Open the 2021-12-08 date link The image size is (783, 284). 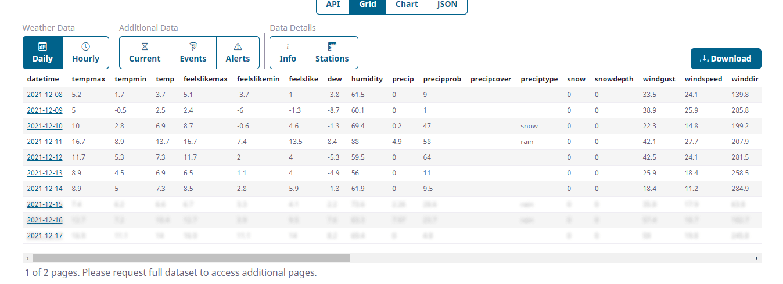tap(45, 95)
